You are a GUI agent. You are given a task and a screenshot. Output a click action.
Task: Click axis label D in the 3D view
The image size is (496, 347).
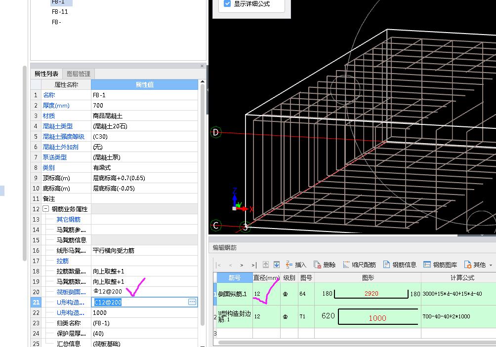coord(216,132)
